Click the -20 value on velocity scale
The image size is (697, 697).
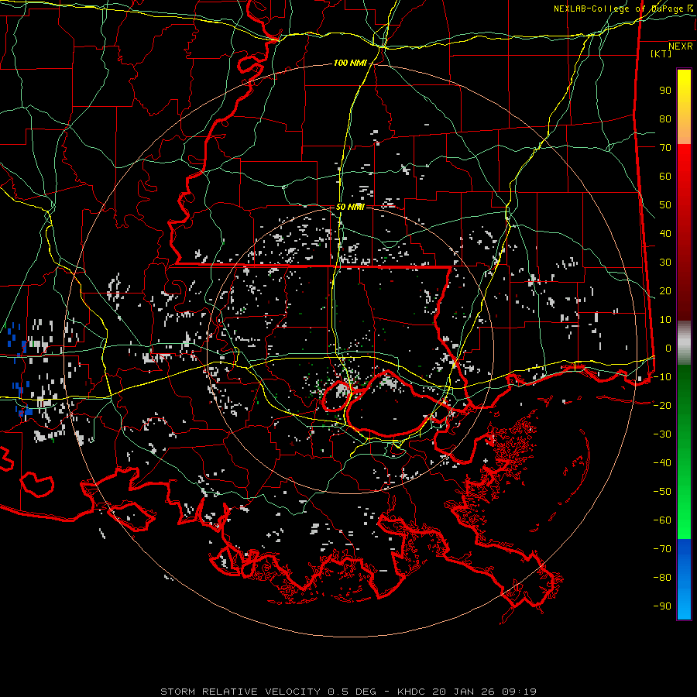tap(662, 405)
